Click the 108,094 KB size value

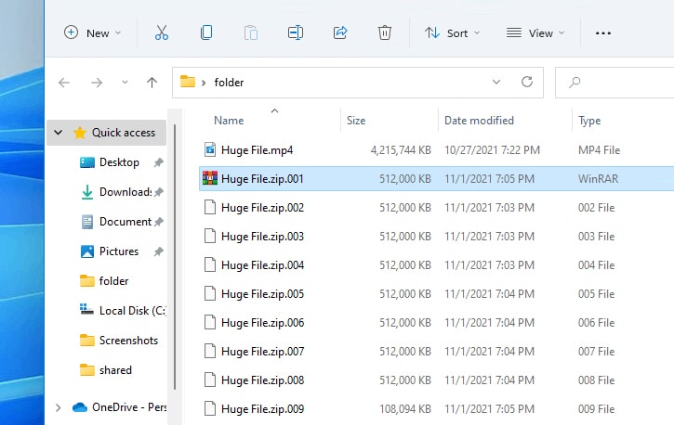405,408
